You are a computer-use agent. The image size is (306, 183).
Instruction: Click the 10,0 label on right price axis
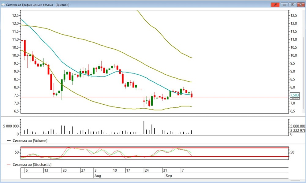294,55
